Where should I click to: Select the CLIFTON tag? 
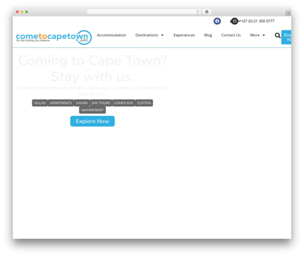pos(144,103)
